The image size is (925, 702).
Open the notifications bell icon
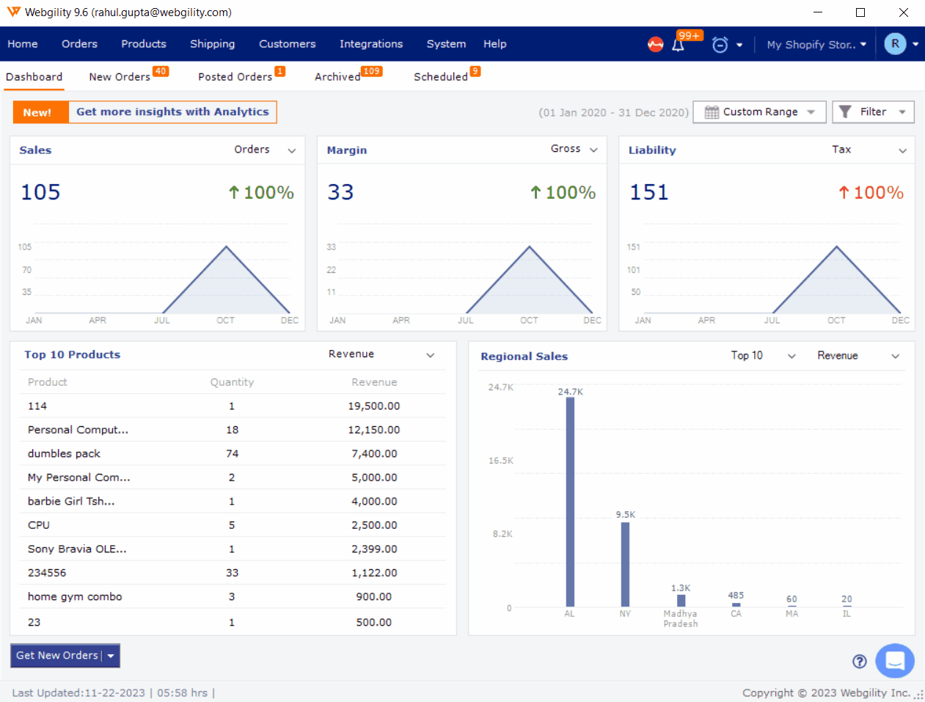678,45
